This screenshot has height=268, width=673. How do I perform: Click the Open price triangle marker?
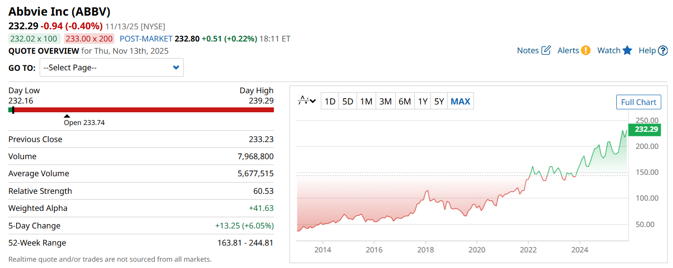coord(67,116)
